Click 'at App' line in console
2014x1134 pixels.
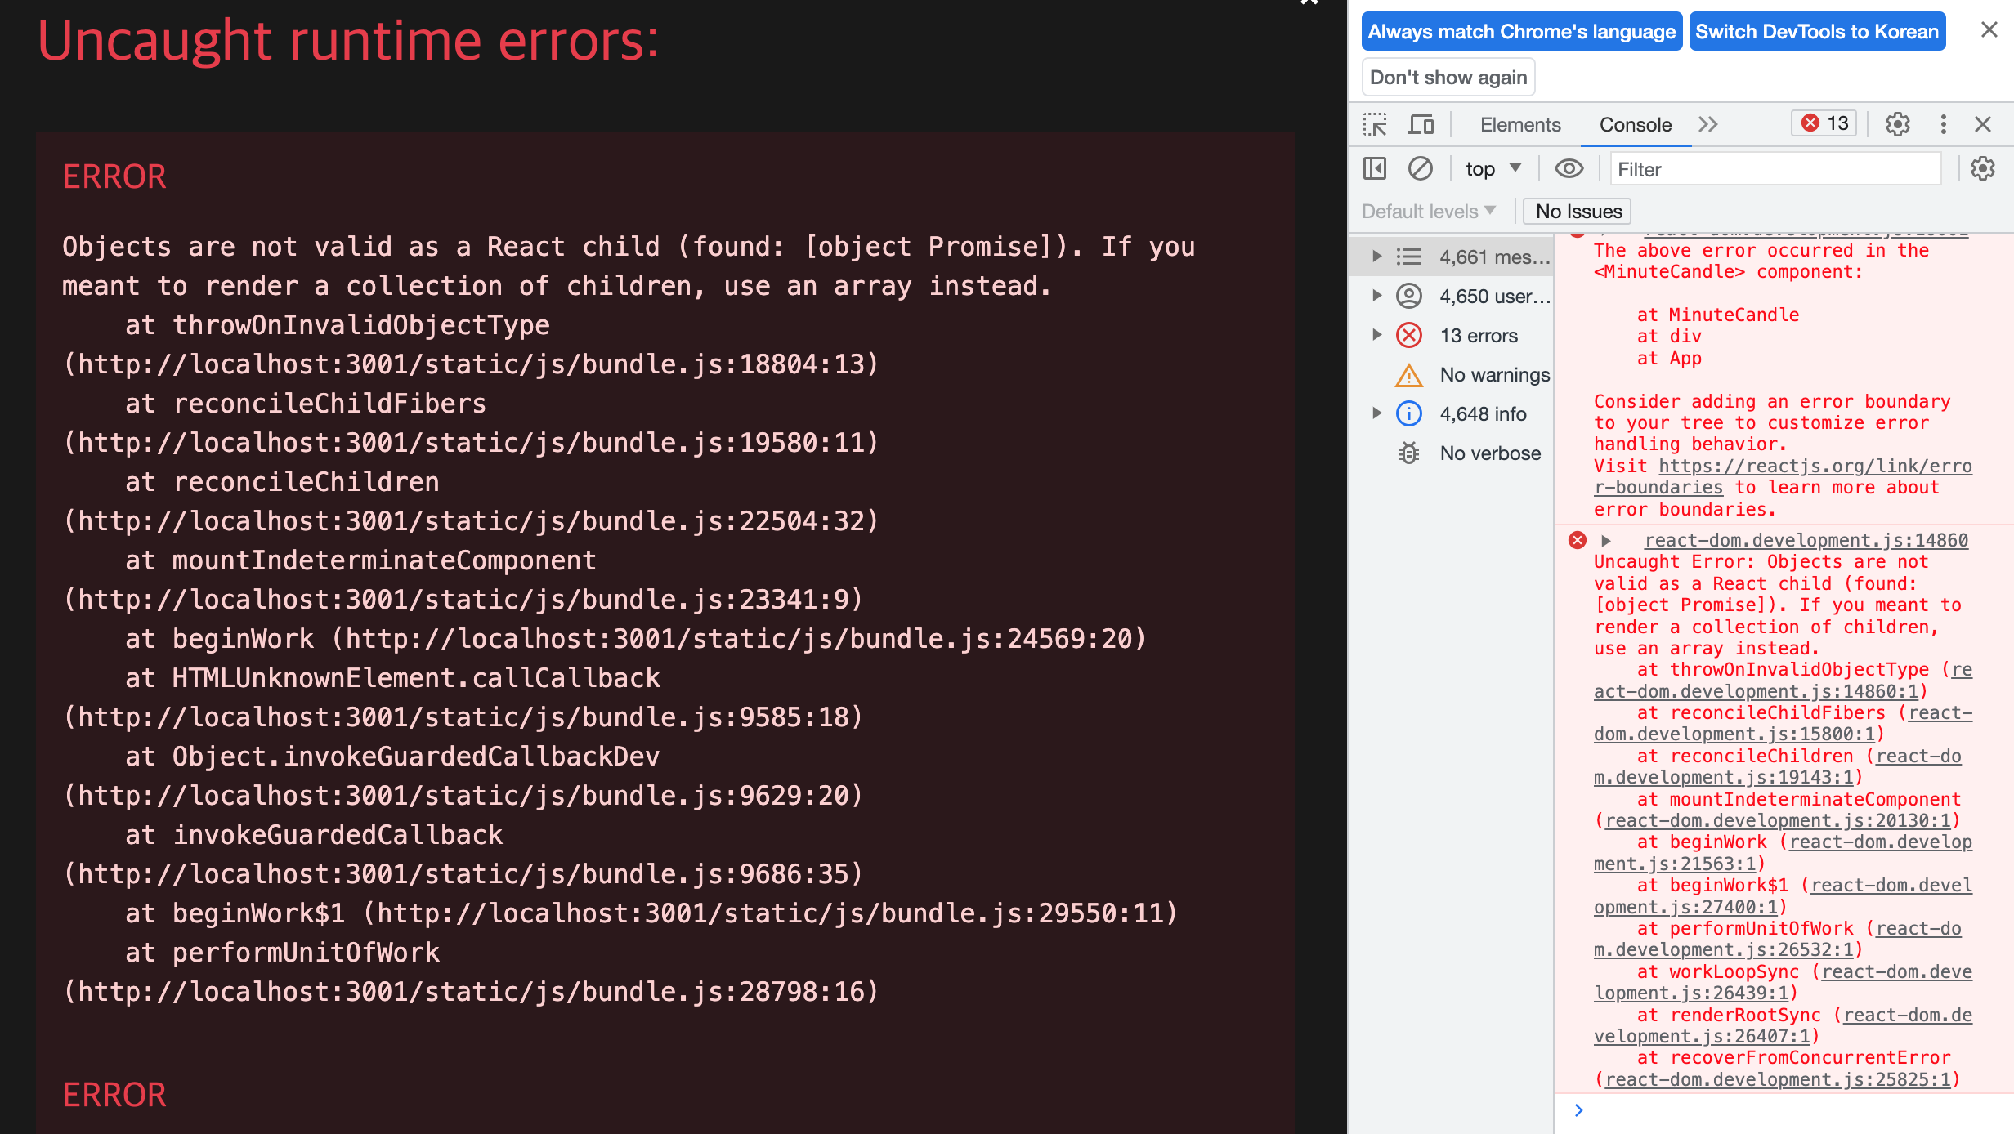[x=1669, y=359]
